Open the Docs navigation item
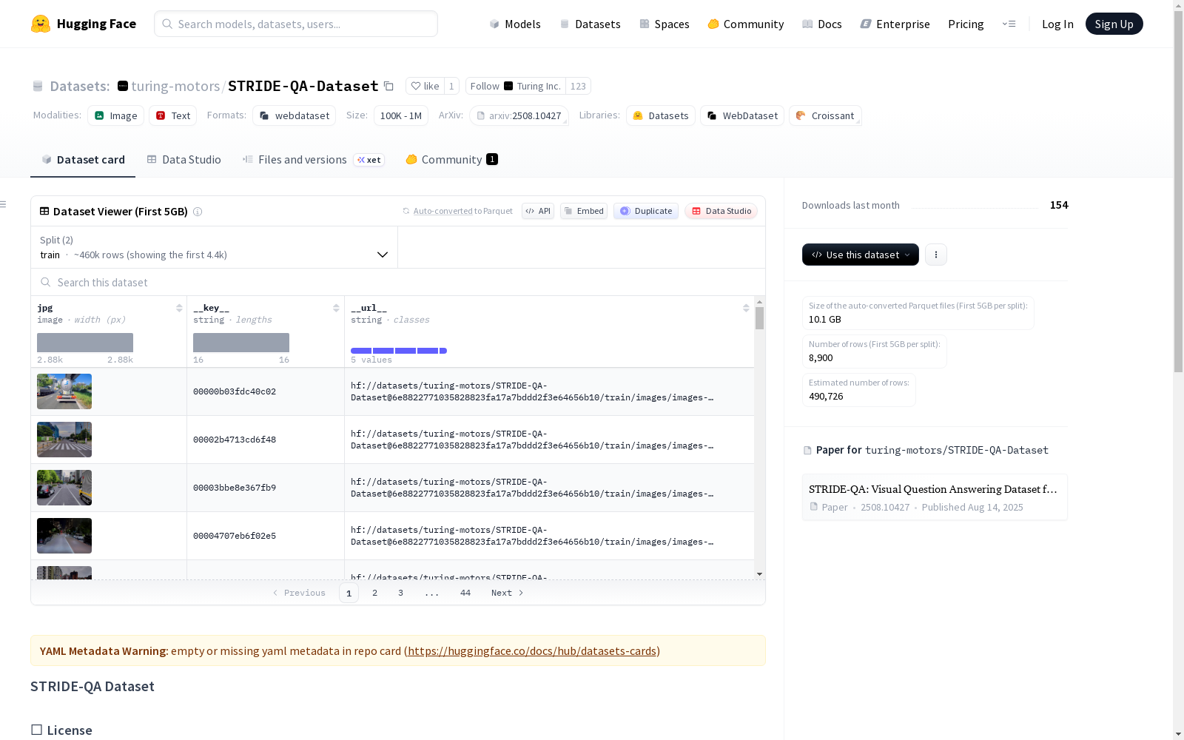This screenshot has width=1184, height=740. pos(822,24)
